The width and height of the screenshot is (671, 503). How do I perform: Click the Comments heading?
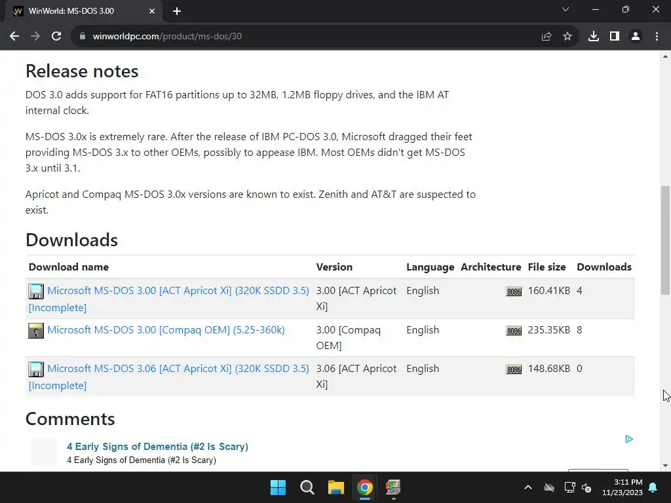pyautogui.click(x=70, y=419)
